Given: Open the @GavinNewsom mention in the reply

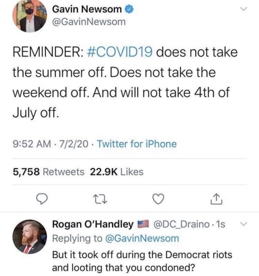Looking at the screenshot, I should pyautogui.click(x=142, y=239).
